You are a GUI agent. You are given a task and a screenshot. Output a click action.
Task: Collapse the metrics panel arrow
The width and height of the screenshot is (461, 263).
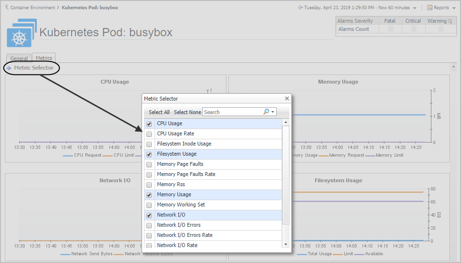coord(453,67)
